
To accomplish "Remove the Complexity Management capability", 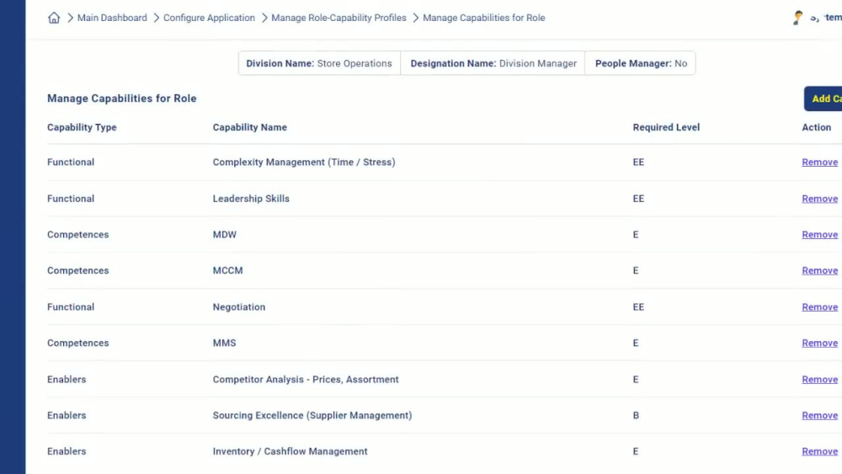I will pyautogui.click(x=819, y=162).
